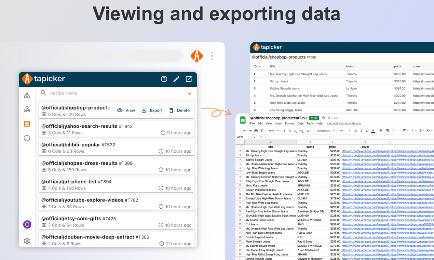Viewport: 434px width, 260px height.
Task: Open the browser three-dot menu
Action: pyautogui.click(x=212, y=56)
